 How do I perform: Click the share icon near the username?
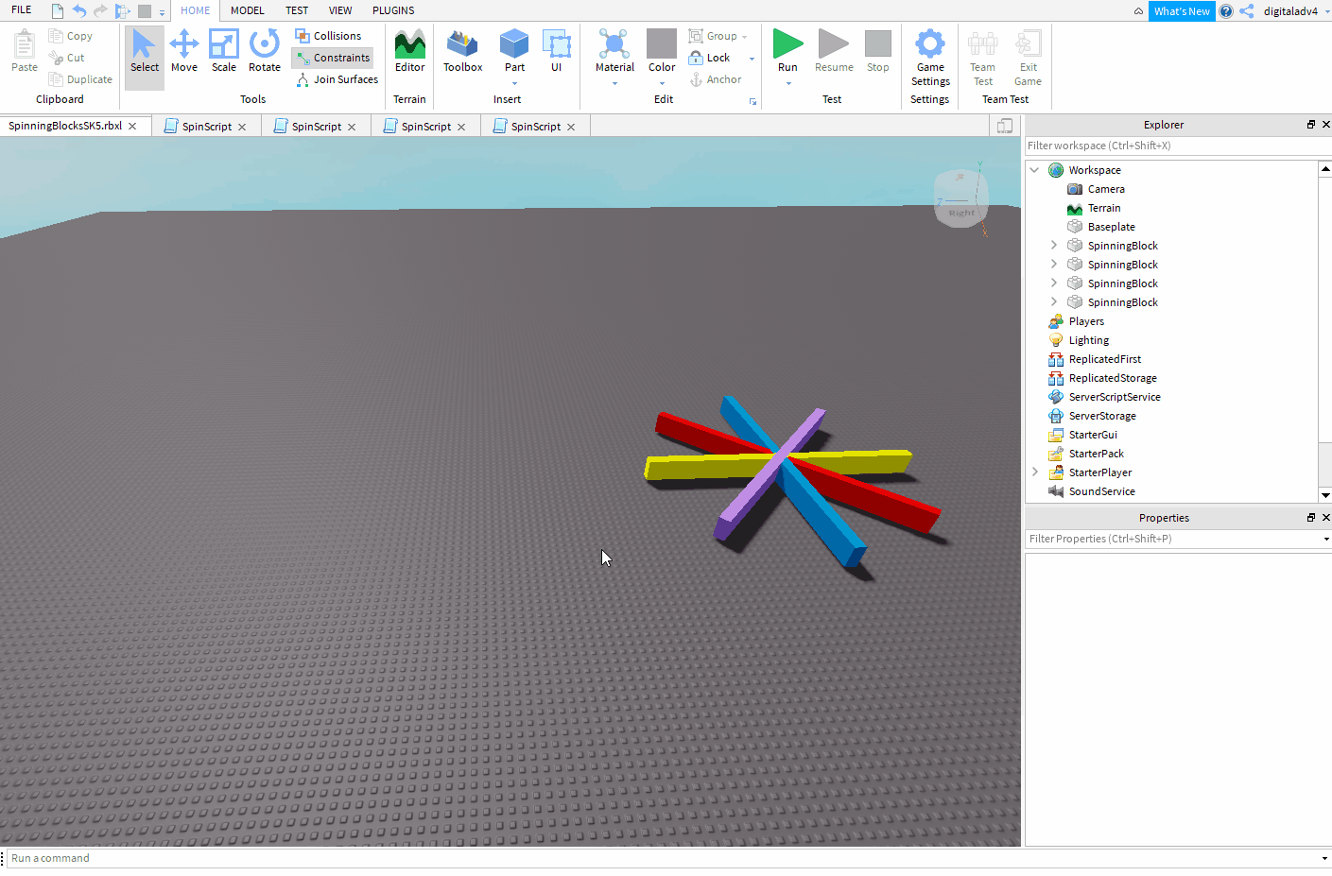[x=1247, y=11]
